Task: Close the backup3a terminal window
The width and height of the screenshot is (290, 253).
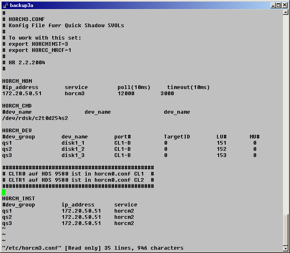Action: (285, 5)
